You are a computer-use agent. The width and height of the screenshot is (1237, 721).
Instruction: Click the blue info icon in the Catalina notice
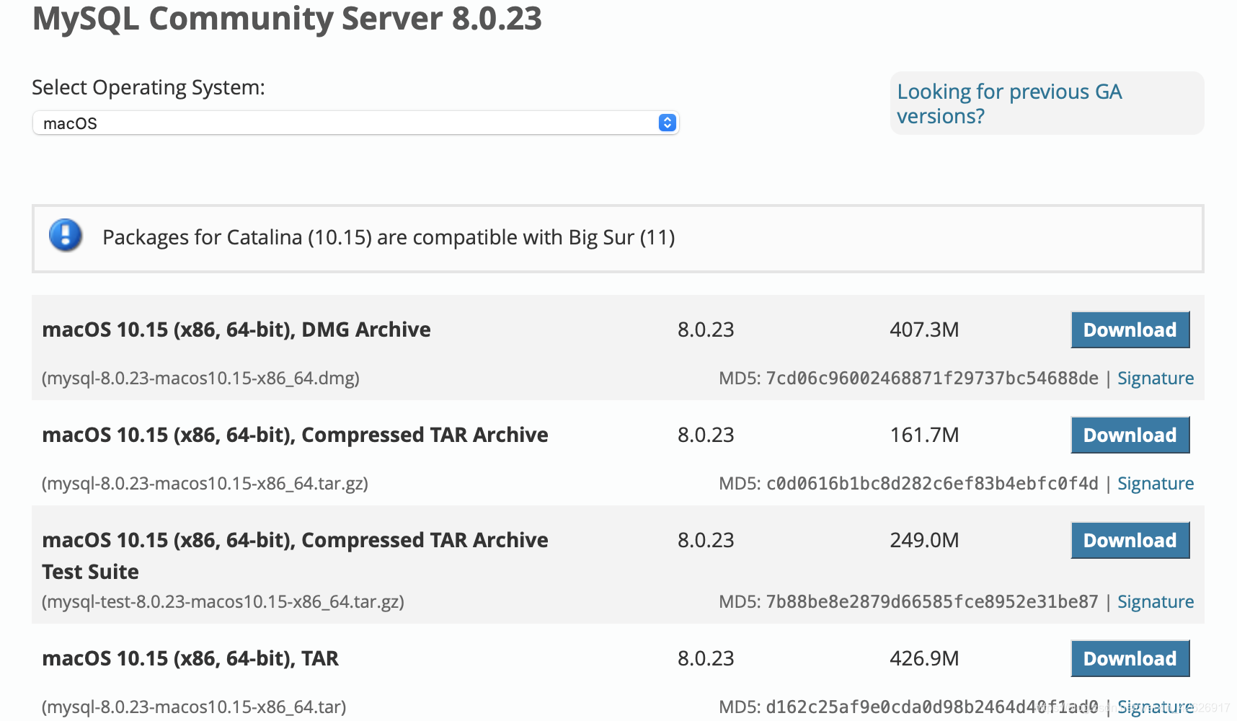tap(66, 236)
